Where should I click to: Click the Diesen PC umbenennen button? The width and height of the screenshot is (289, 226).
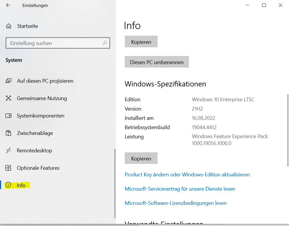(x=157, y=62)
